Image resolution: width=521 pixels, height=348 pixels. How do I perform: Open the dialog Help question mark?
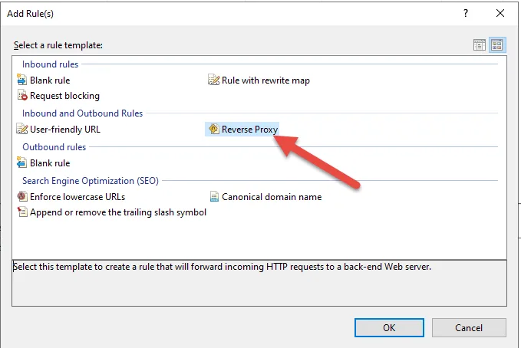466,14
